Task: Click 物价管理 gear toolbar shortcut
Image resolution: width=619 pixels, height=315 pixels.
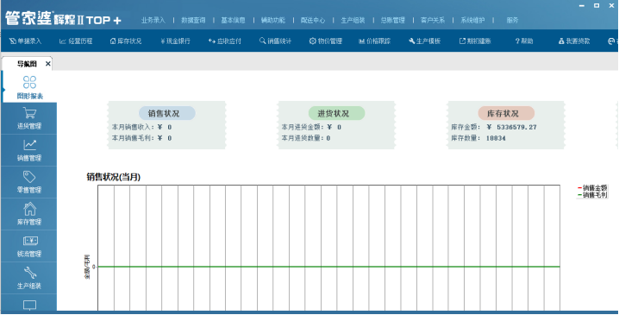Action: 325,41
